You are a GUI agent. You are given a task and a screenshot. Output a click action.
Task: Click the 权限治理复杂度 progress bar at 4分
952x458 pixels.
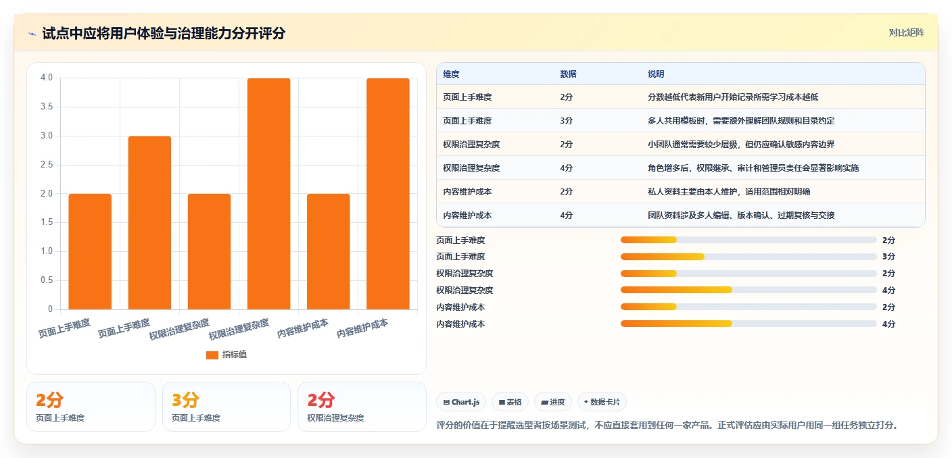coord(748,290)
